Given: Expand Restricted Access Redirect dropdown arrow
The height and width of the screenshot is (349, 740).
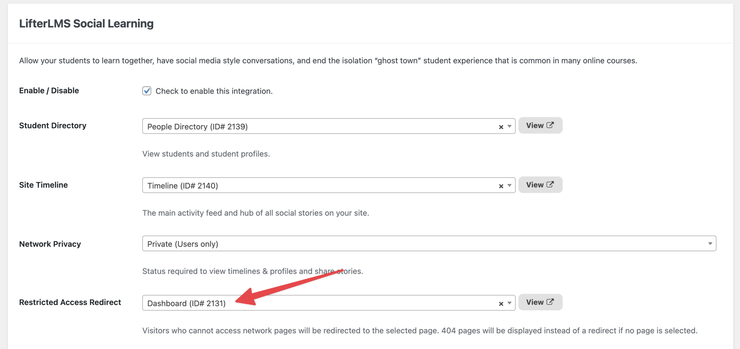Looking at the screenshot, I should pyautogui.click(x=509, y=303).
